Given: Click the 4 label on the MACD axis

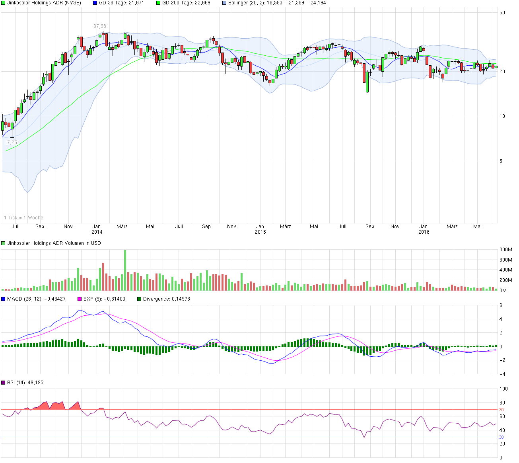Looking at the screenshot, I should pyautogui.click(x=501, y=319).
